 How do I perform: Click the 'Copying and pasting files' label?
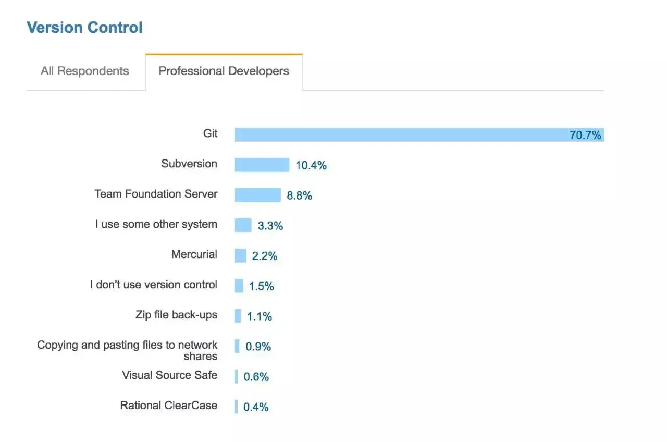128,351
